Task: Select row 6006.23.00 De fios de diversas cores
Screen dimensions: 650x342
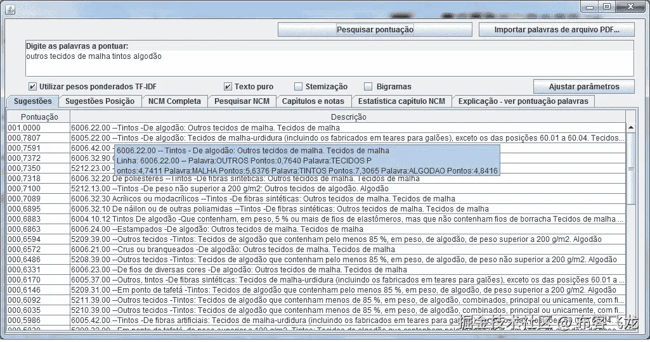Action: coord(316,270)
